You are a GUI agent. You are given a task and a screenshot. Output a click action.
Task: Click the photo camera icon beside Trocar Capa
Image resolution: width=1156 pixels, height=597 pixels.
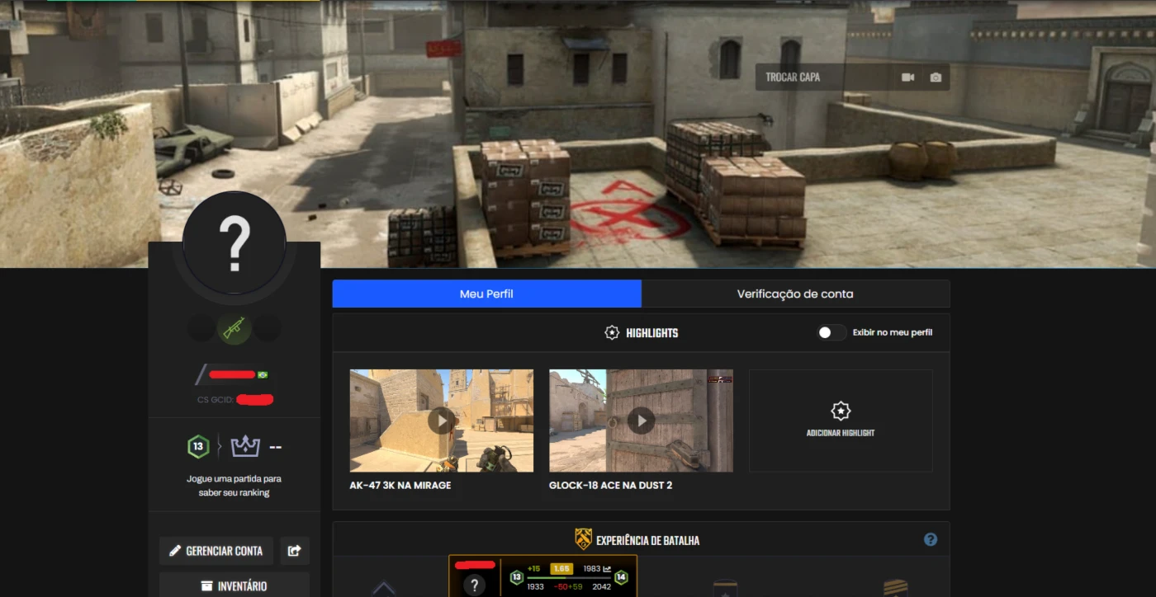936,78
